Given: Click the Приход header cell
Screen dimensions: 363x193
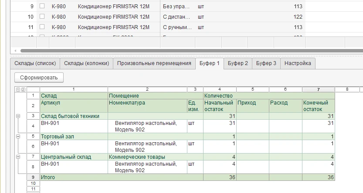Looking at the screenshot, I should (253, 106).
